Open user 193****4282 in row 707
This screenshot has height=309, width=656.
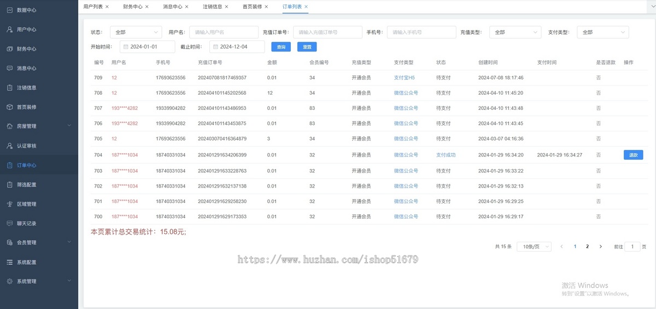point(125,108)
